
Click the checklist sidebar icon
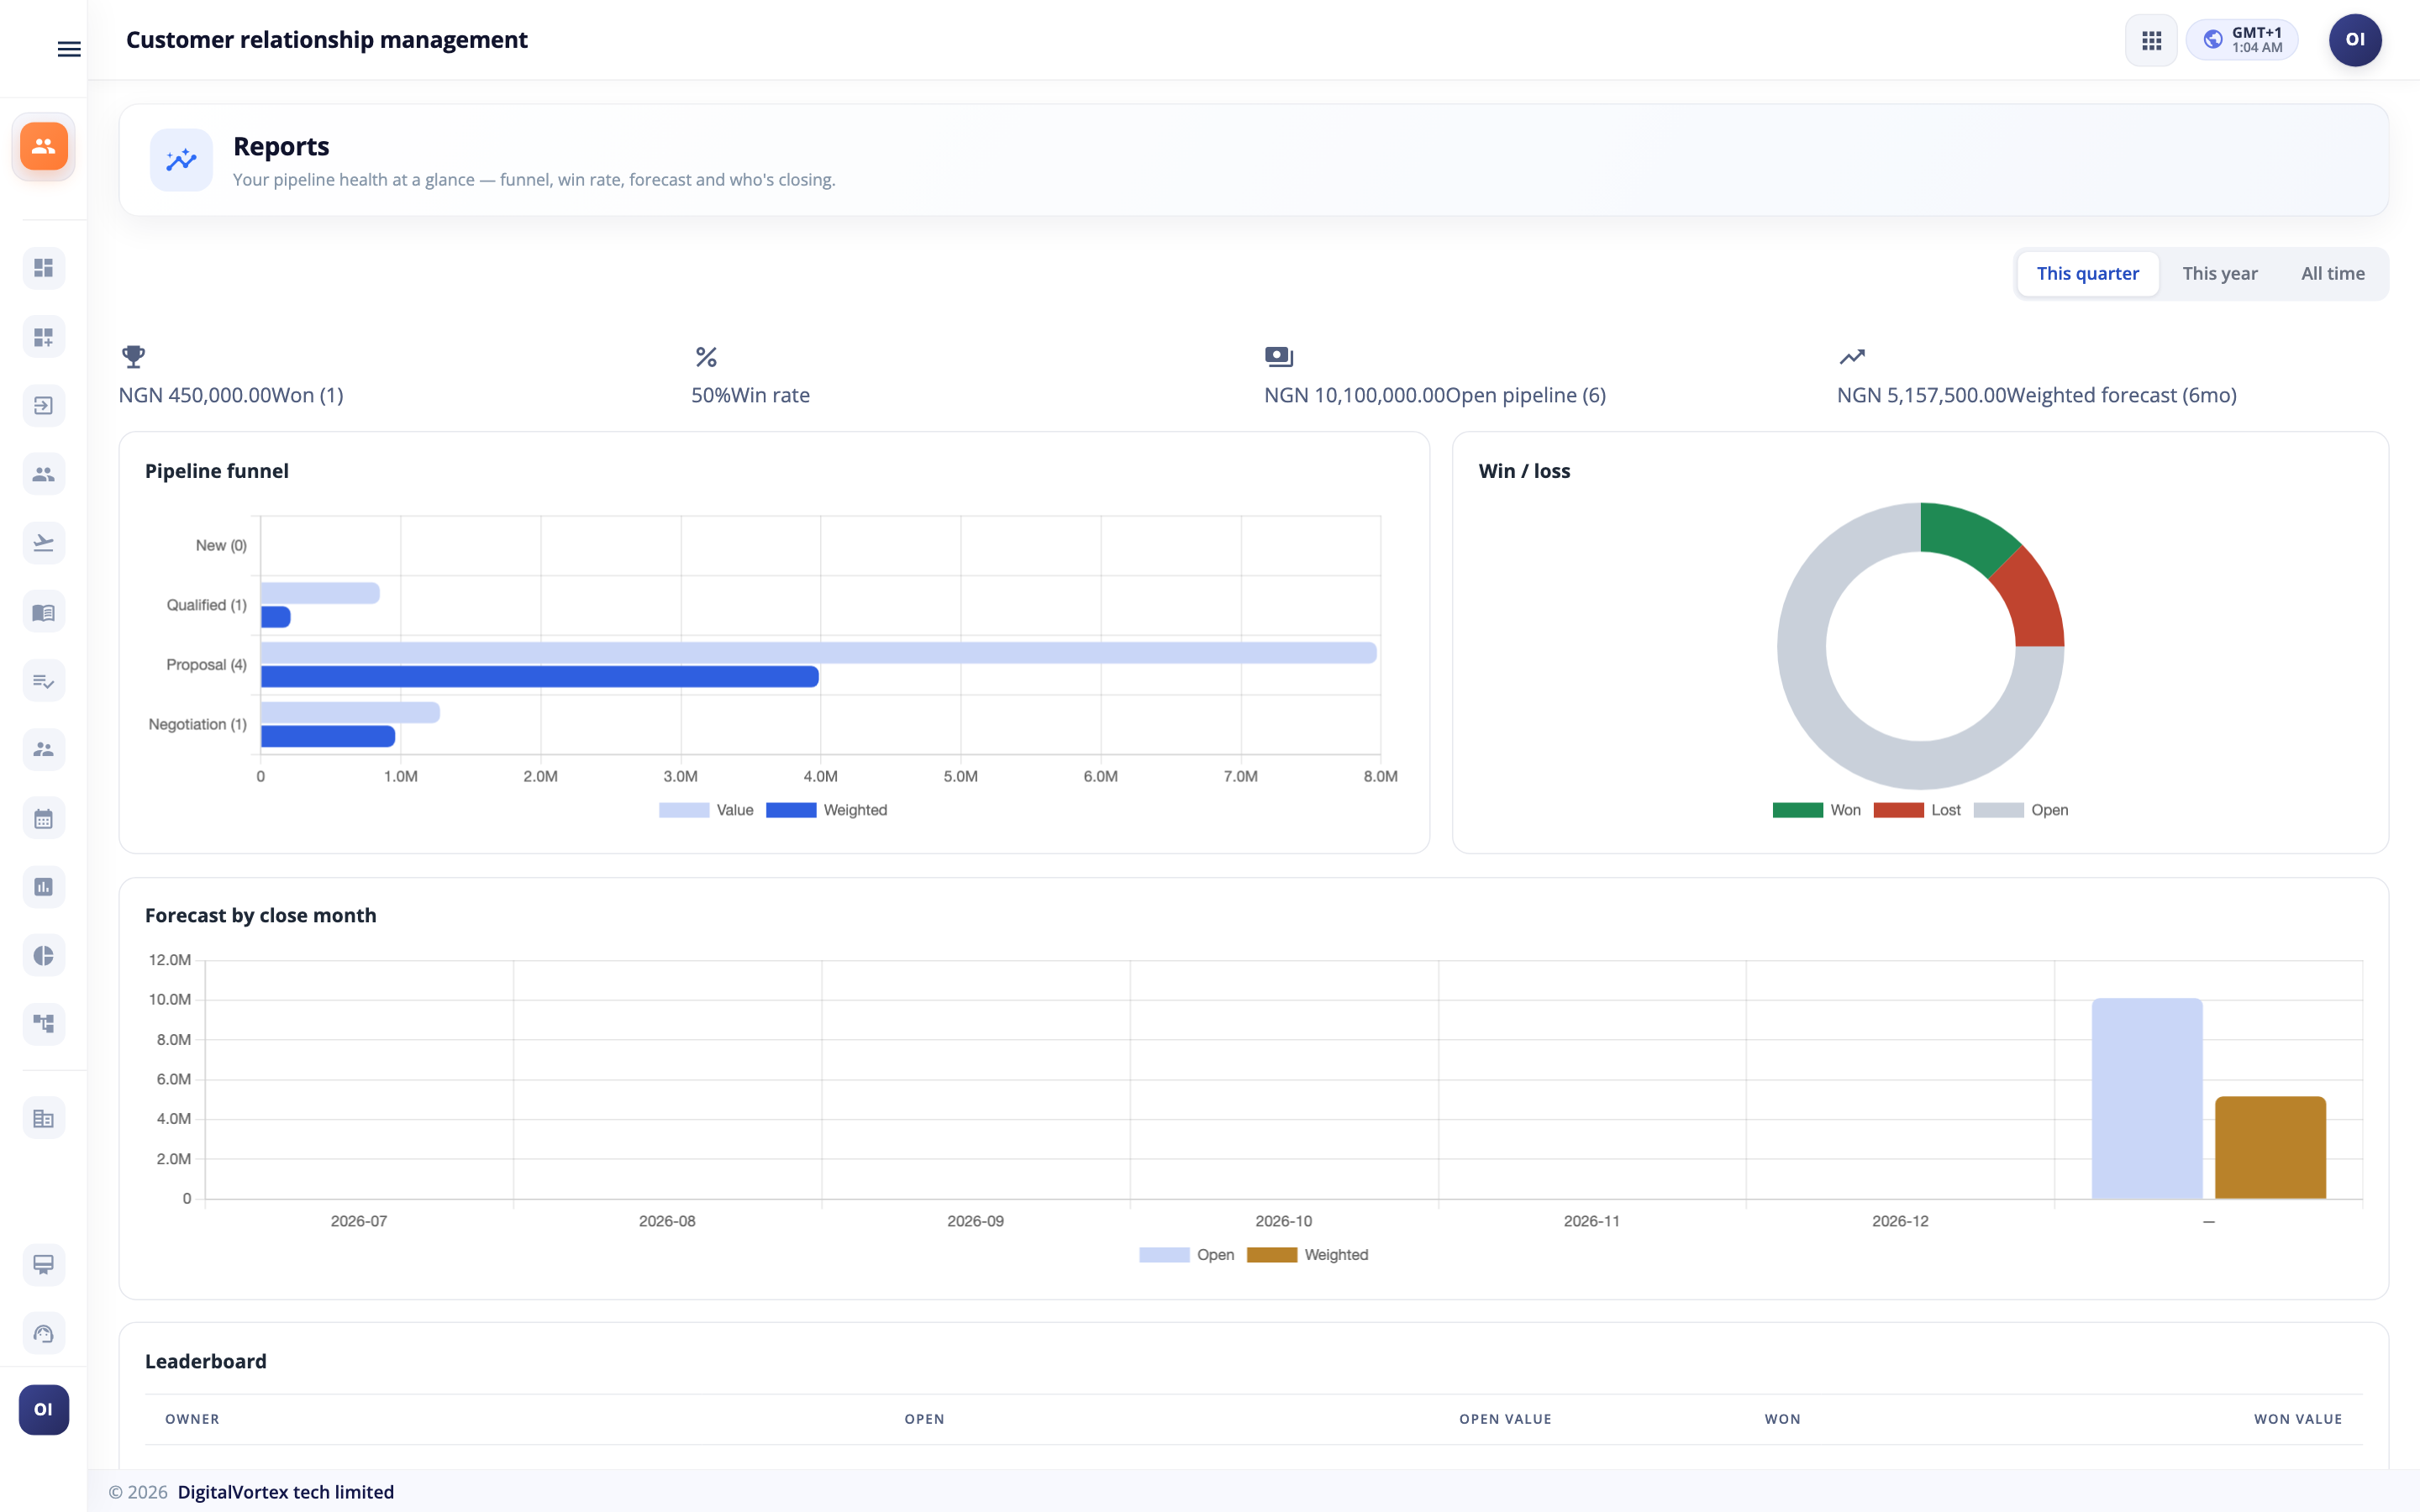coord(44,681)
